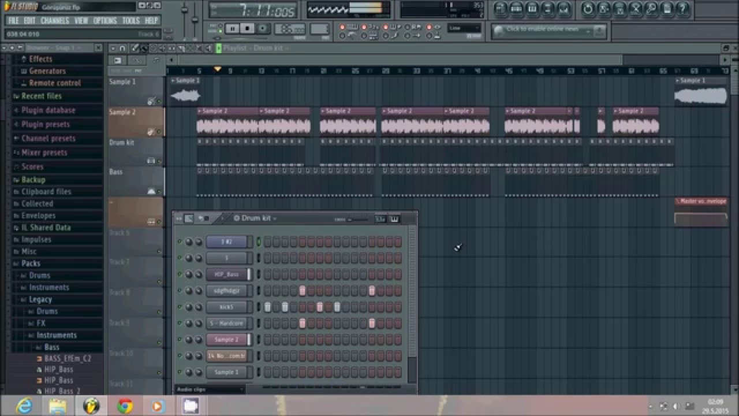This screenshot has width=739, height=416.
Task: Click the sdgfhdgz channel button
Action: coord(227,291)
